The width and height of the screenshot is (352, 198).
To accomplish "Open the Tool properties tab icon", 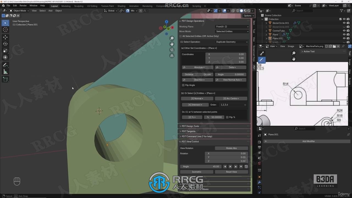I will pos(259,135).
